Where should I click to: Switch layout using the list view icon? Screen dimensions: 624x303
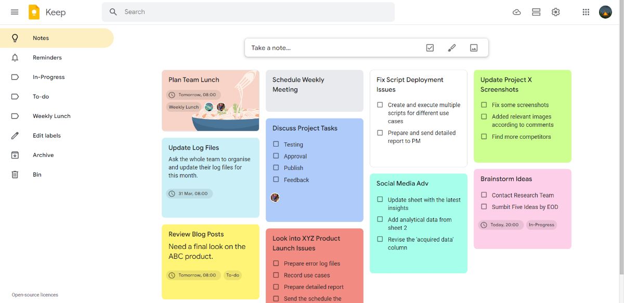(536, 11)
